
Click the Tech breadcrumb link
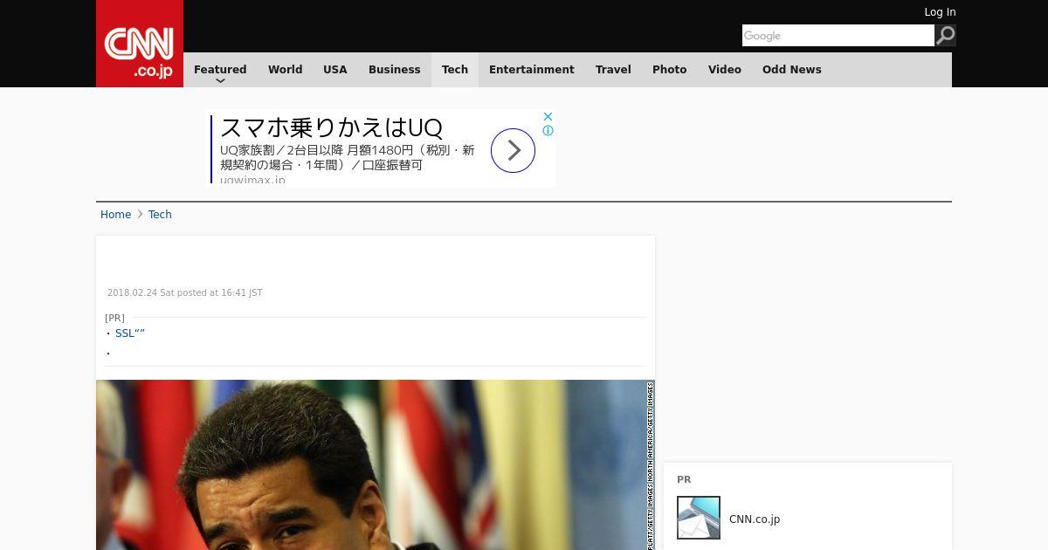point(160,215)
